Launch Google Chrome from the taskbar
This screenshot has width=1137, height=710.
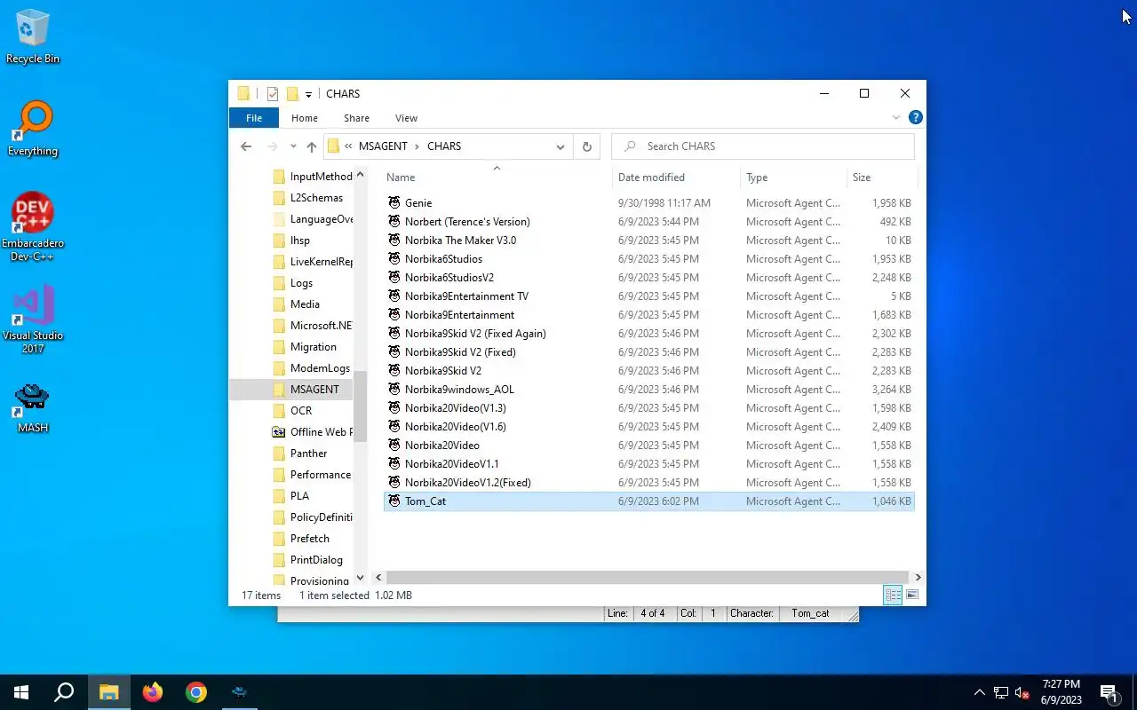pos(196,692)
